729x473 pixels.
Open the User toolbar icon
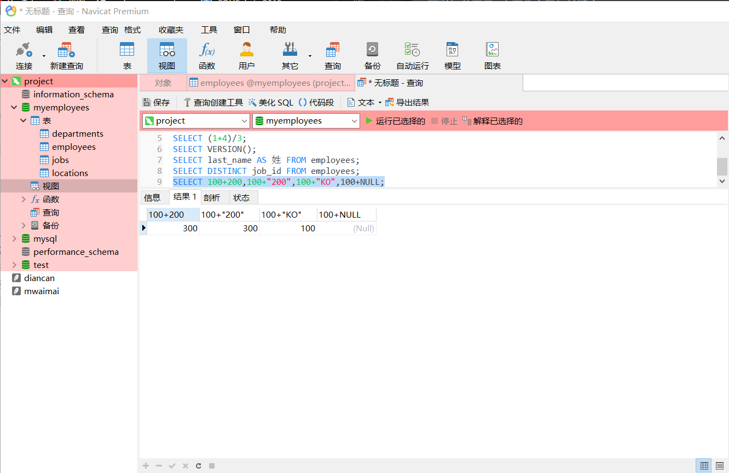point(247,55)
